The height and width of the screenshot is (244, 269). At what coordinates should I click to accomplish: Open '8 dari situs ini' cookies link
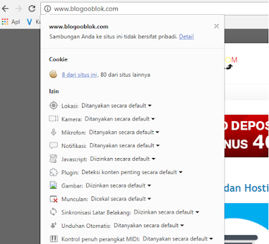79,75
